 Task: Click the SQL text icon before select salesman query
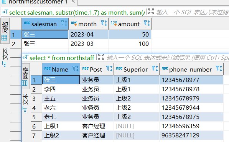(x=5, y=12)
